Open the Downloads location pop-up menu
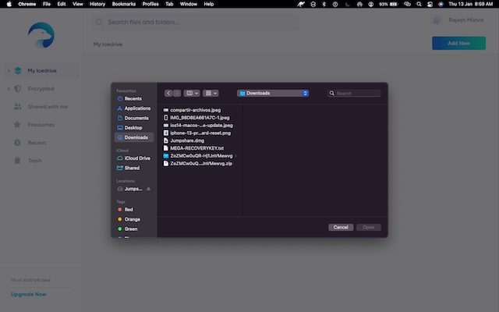Image resolution: width=499 pixels, height=312 pixels. pos(273,93)
